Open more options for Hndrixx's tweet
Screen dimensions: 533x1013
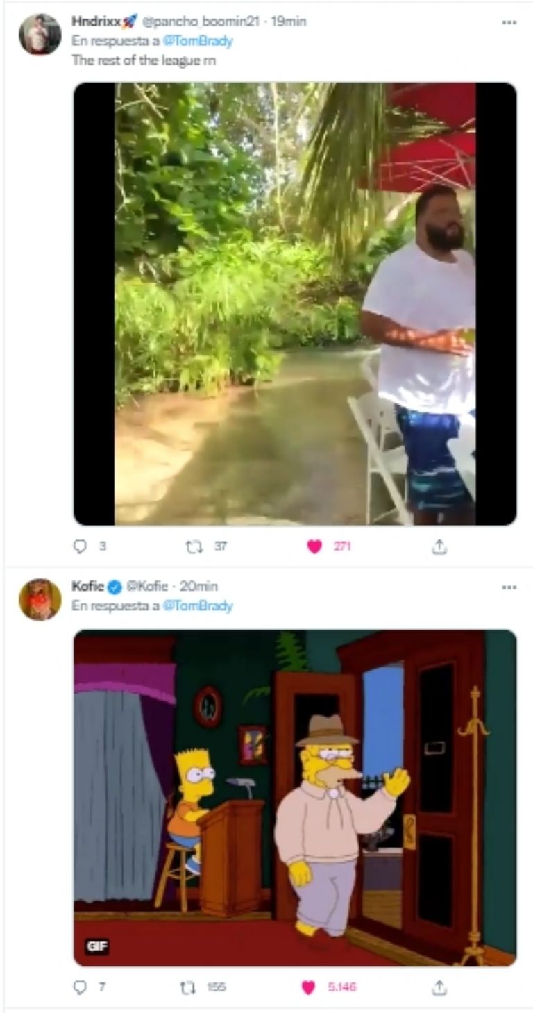(x=509, y=22)
